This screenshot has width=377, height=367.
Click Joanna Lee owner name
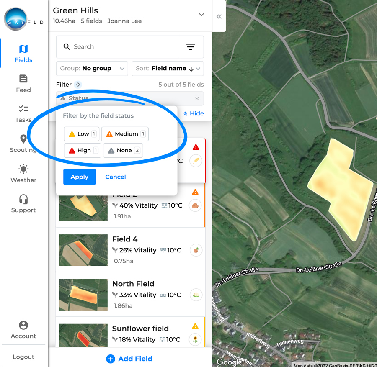coord(124,21)
